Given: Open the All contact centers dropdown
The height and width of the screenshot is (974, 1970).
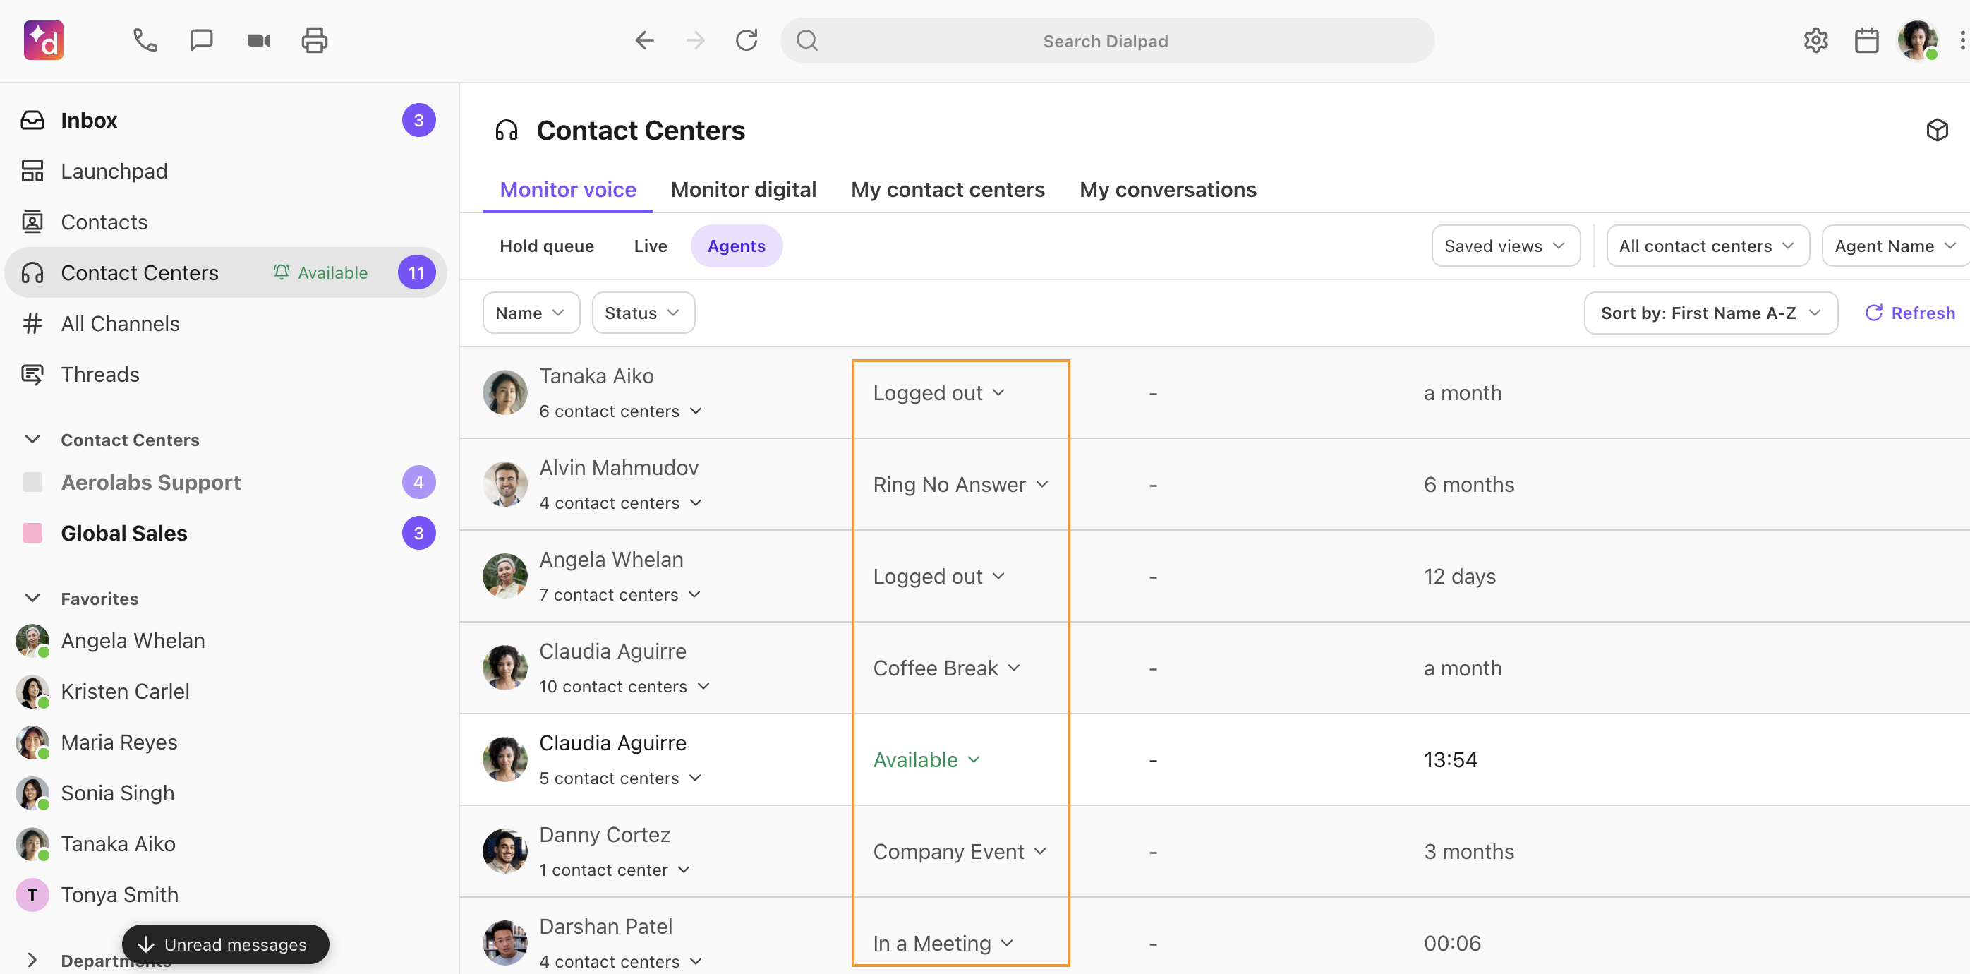Looking at the screenshot, I should [x=1707, y=246].
